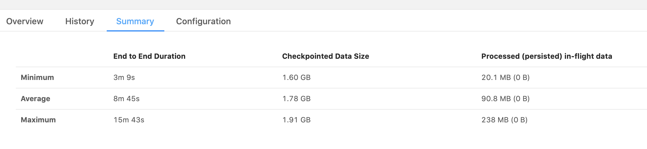Click the 90.8 MB in-flight data value

(496, 99)
